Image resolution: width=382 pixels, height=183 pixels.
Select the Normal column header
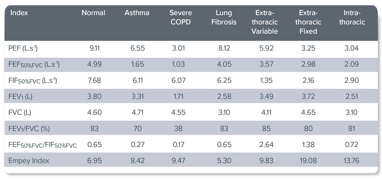pyautogui.click(x=93, y=13)
